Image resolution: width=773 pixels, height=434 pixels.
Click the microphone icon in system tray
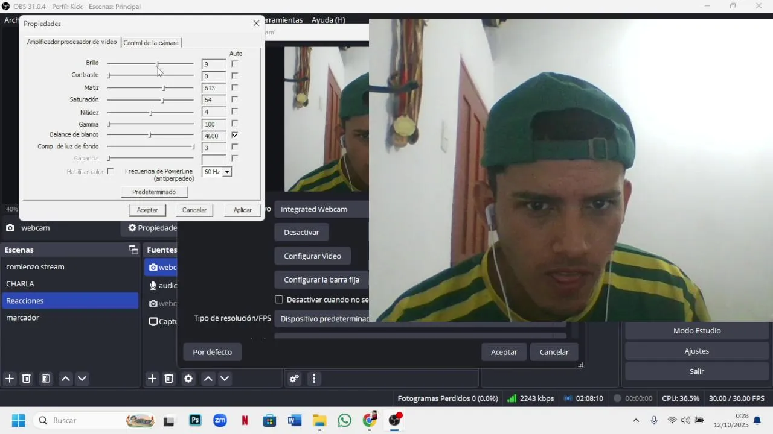click(x=654, y=420)
